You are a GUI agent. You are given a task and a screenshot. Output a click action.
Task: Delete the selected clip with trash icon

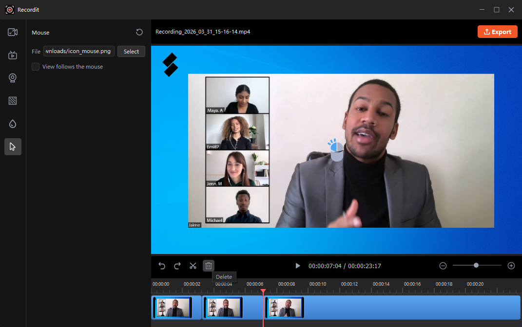[209, 266]
